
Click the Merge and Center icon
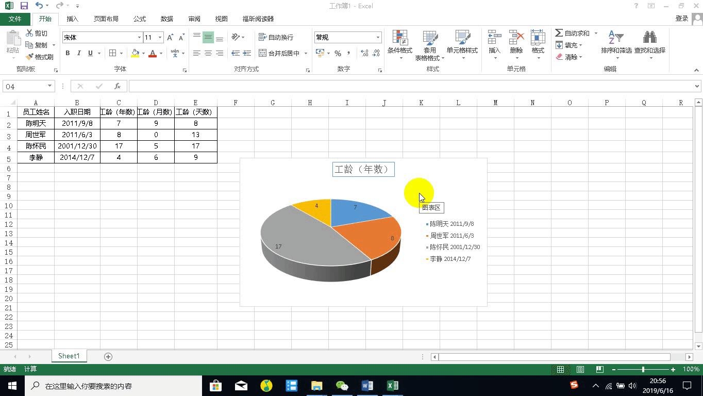point(263,53)
